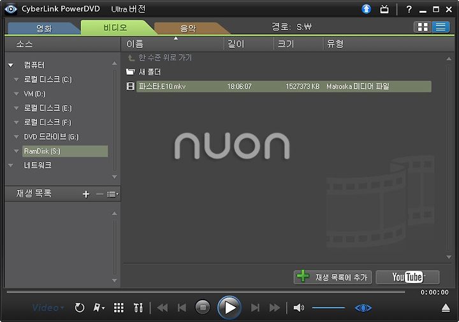
Task: Open the YouTube button
Action: [407, 277]
